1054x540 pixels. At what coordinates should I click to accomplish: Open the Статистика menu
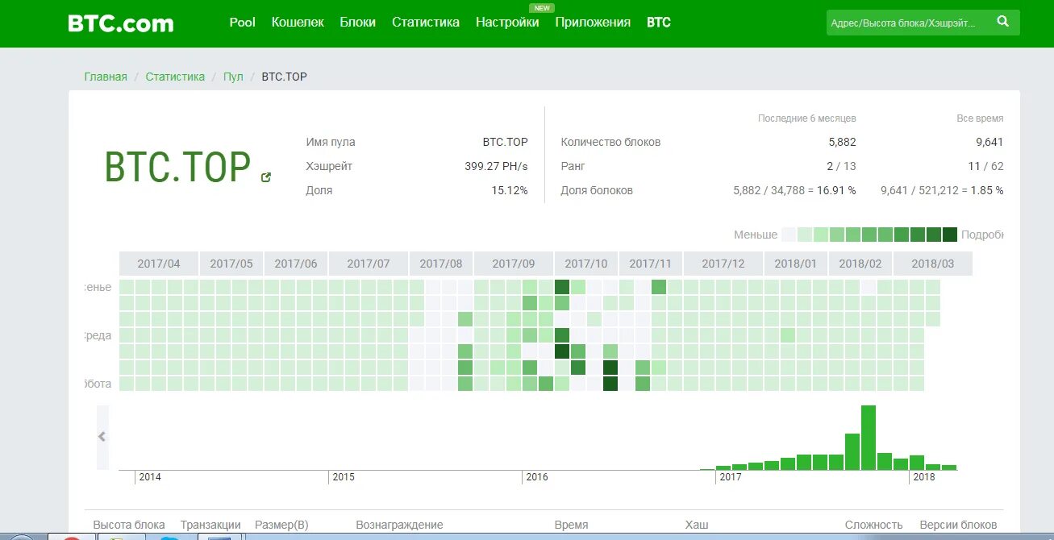pos(426,23)
